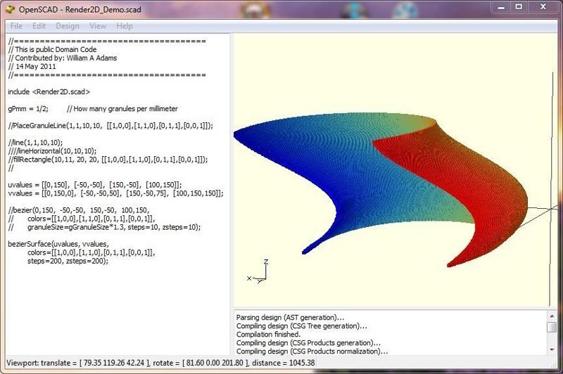
Task: Open the Help menu
Action: pyautogui.click(x=125, y=26)
